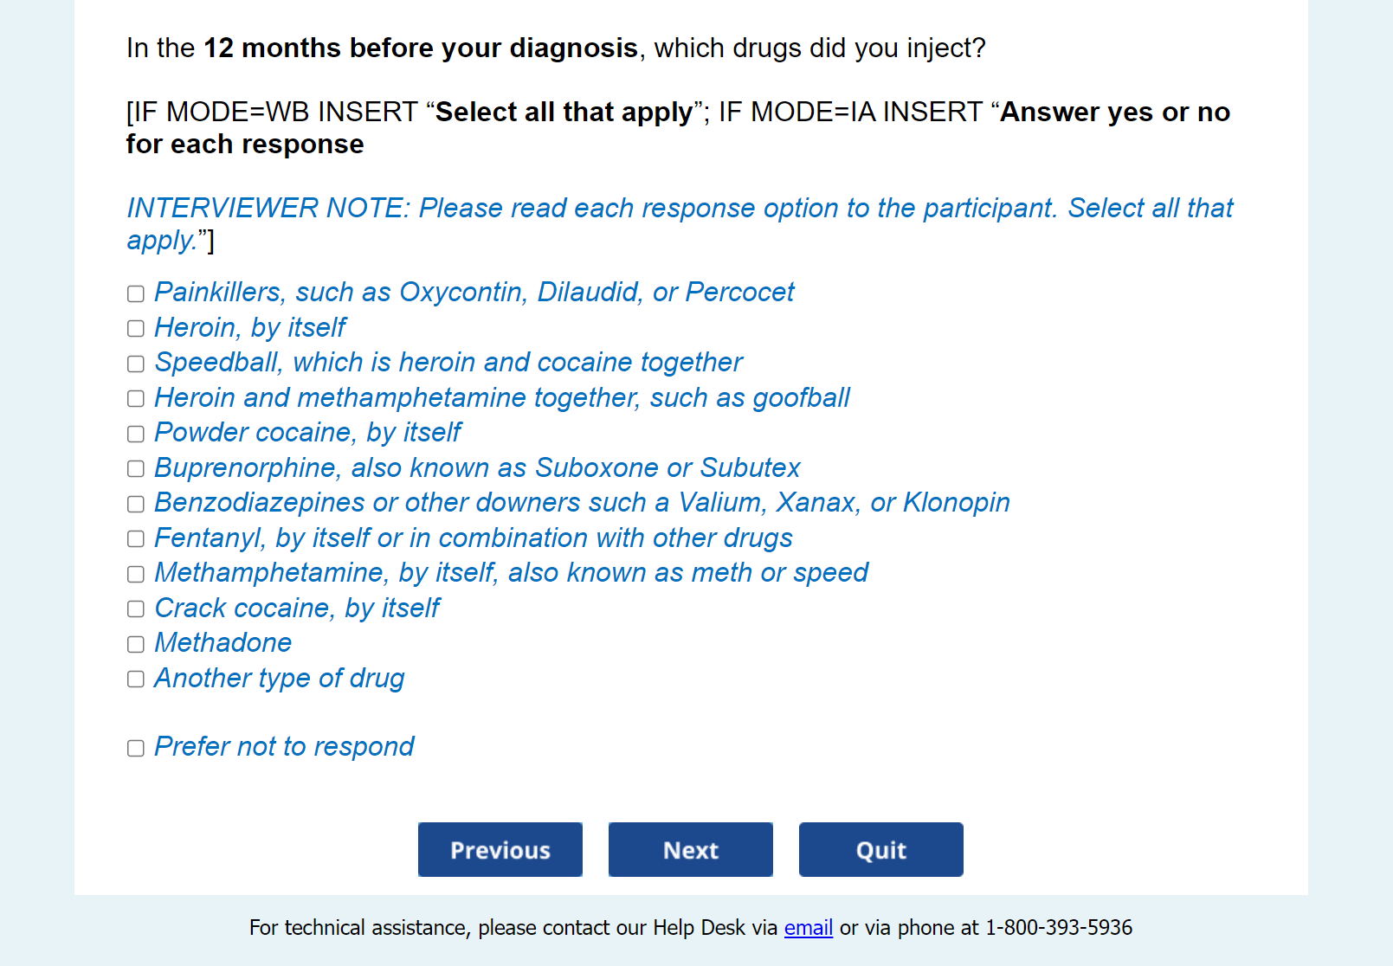The width and height of the screenshot is (1393, 966).
Task: Click the Previous button
Action: [x=500, y=850]
